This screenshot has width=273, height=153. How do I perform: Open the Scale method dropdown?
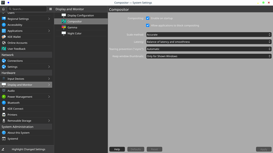[209, 35]
